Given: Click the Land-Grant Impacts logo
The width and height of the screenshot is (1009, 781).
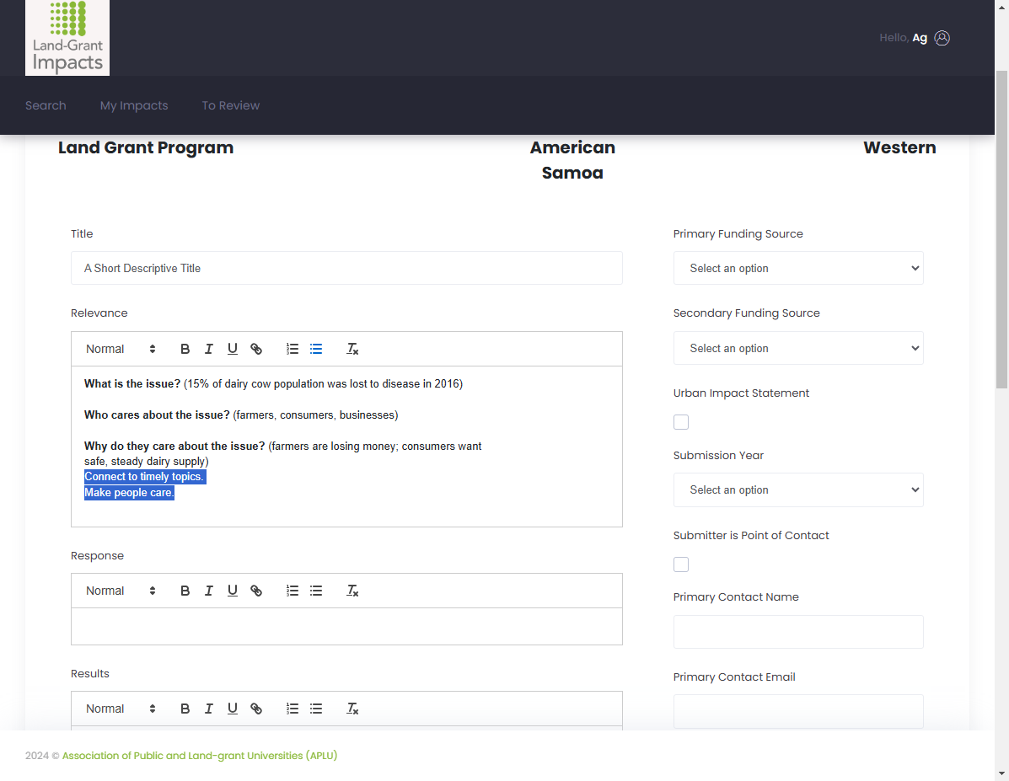Looking at the screenshot, I should pyautogui.click(x=67, y=37).
